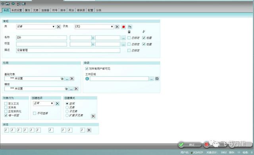Click the navigate icon inside the 模板 field
The image size is (254, 155).
pos(66,89)
